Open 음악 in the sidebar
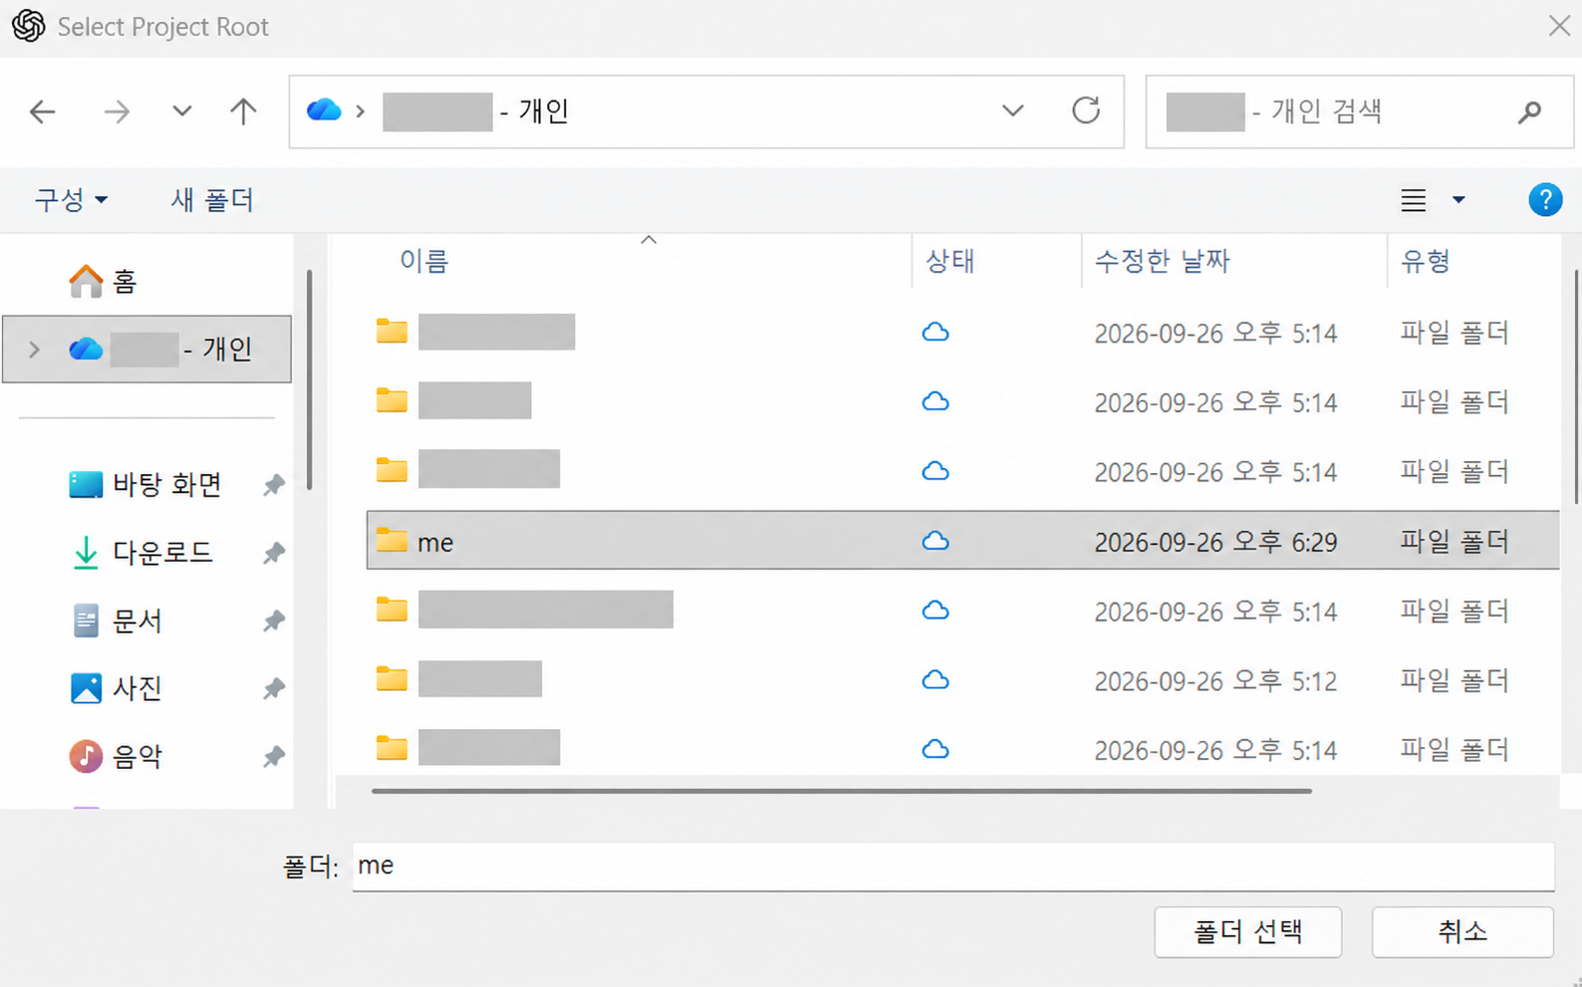Viewport: 1582px width, 987px height. tap(118, 756)
